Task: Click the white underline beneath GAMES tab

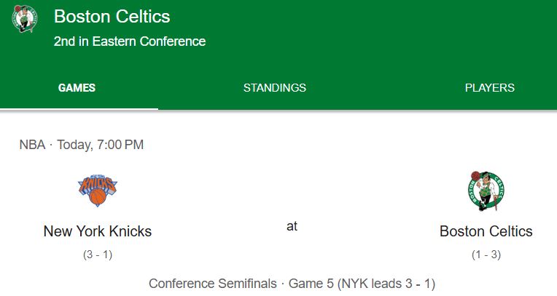Action: pos(79,108)
